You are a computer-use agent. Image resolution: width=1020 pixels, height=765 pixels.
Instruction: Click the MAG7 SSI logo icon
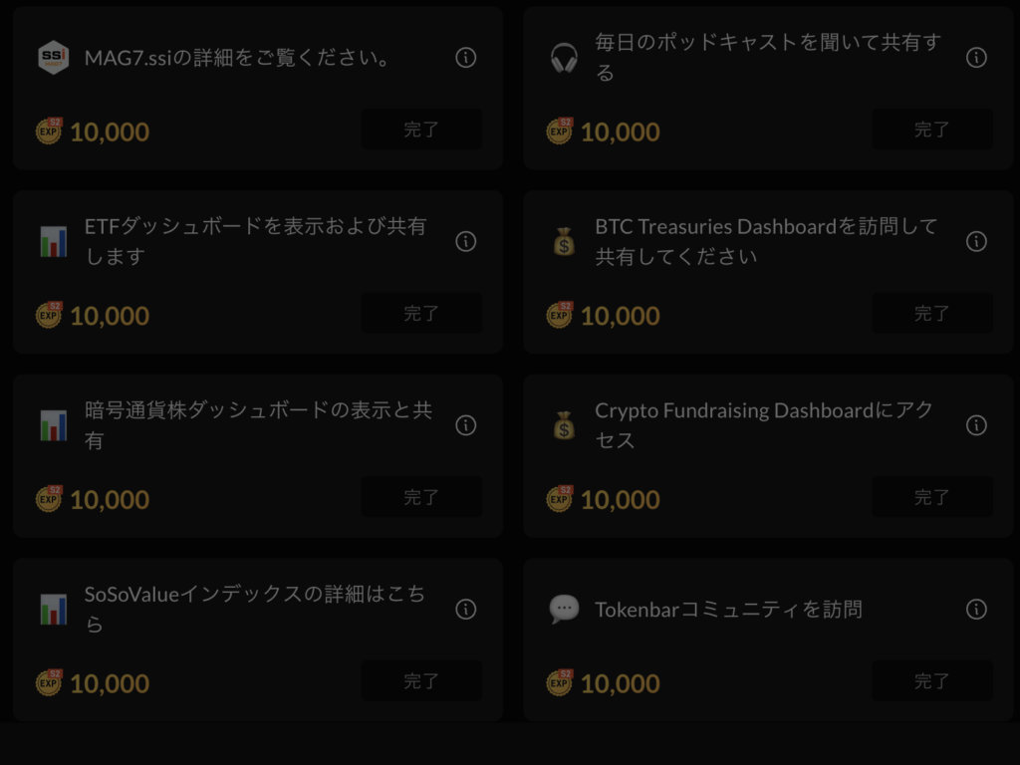[x=53, y=58]
